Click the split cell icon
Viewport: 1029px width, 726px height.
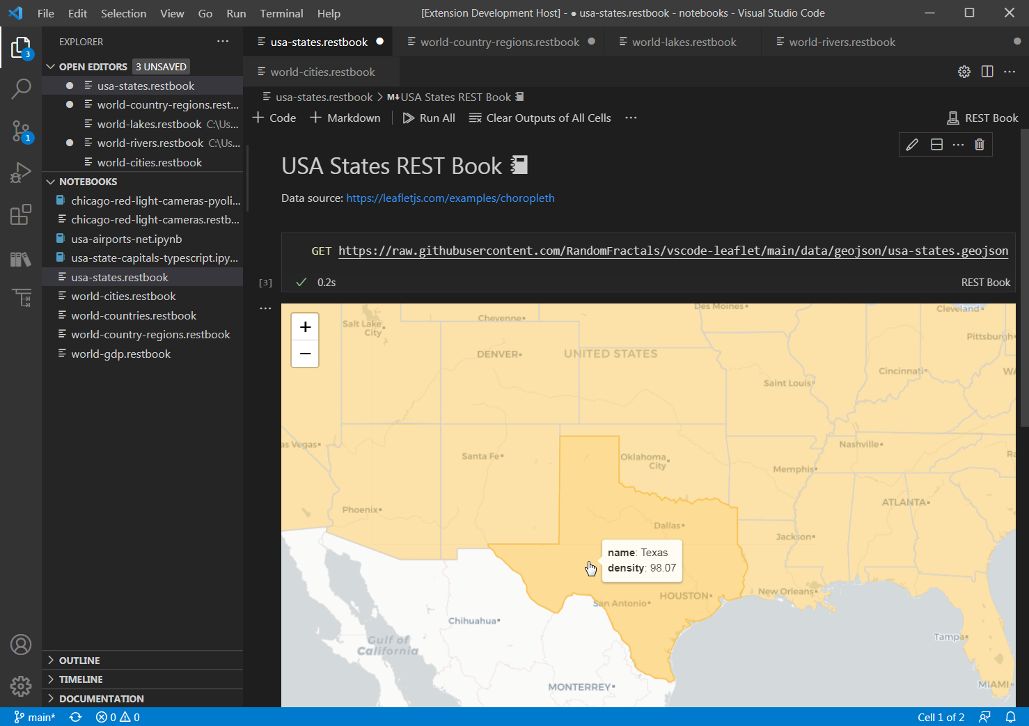tap(936, 144)
